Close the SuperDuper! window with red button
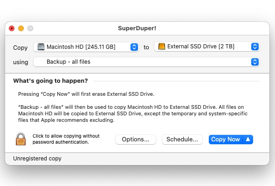 [x=12, y=28]
